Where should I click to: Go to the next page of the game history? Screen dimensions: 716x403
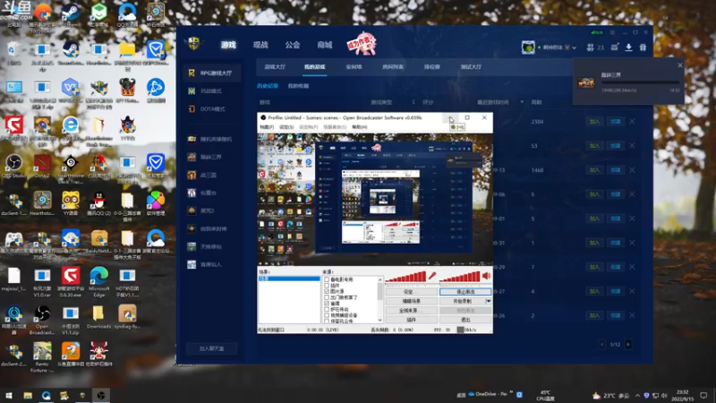628,344
